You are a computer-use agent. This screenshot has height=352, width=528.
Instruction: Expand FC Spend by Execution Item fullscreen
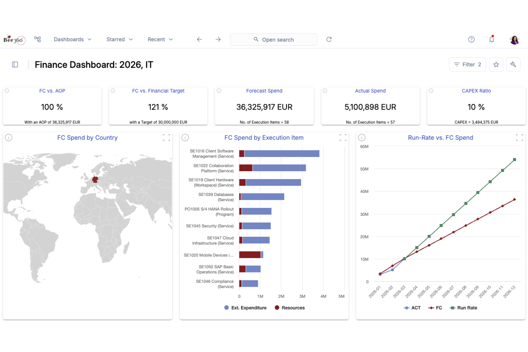tap(343, 138)
